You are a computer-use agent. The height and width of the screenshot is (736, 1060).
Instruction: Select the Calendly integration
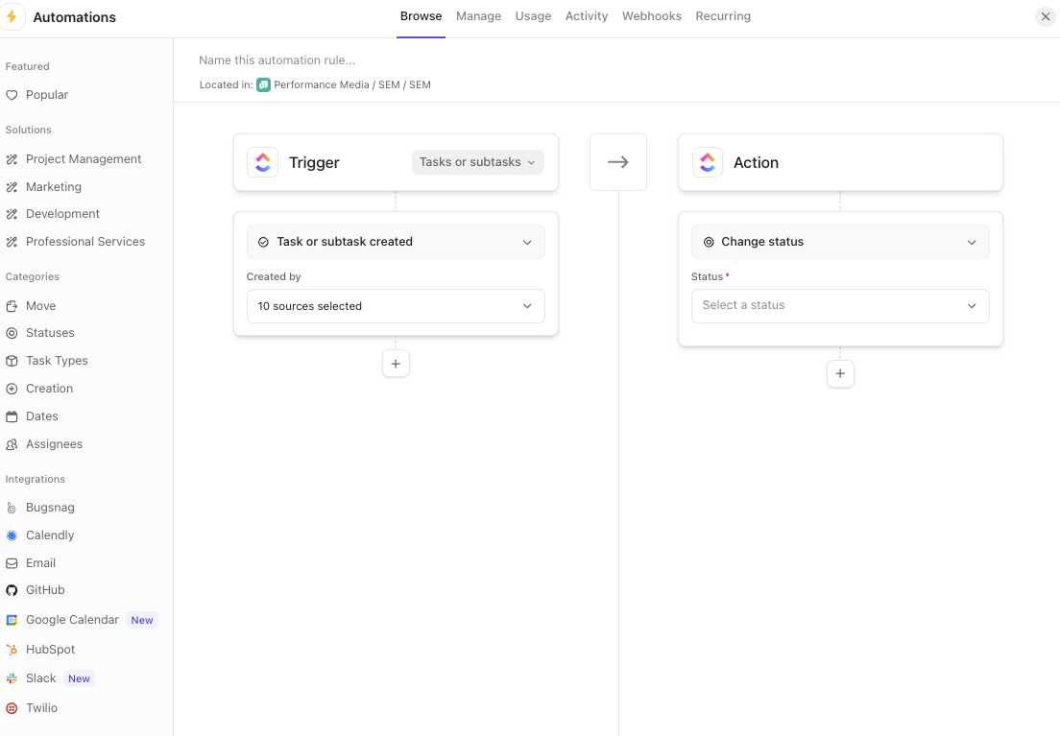pyautogui.click(x=49, y=534)
